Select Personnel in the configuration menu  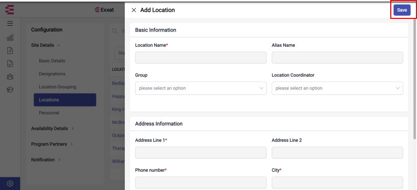(x=49, y=113)
